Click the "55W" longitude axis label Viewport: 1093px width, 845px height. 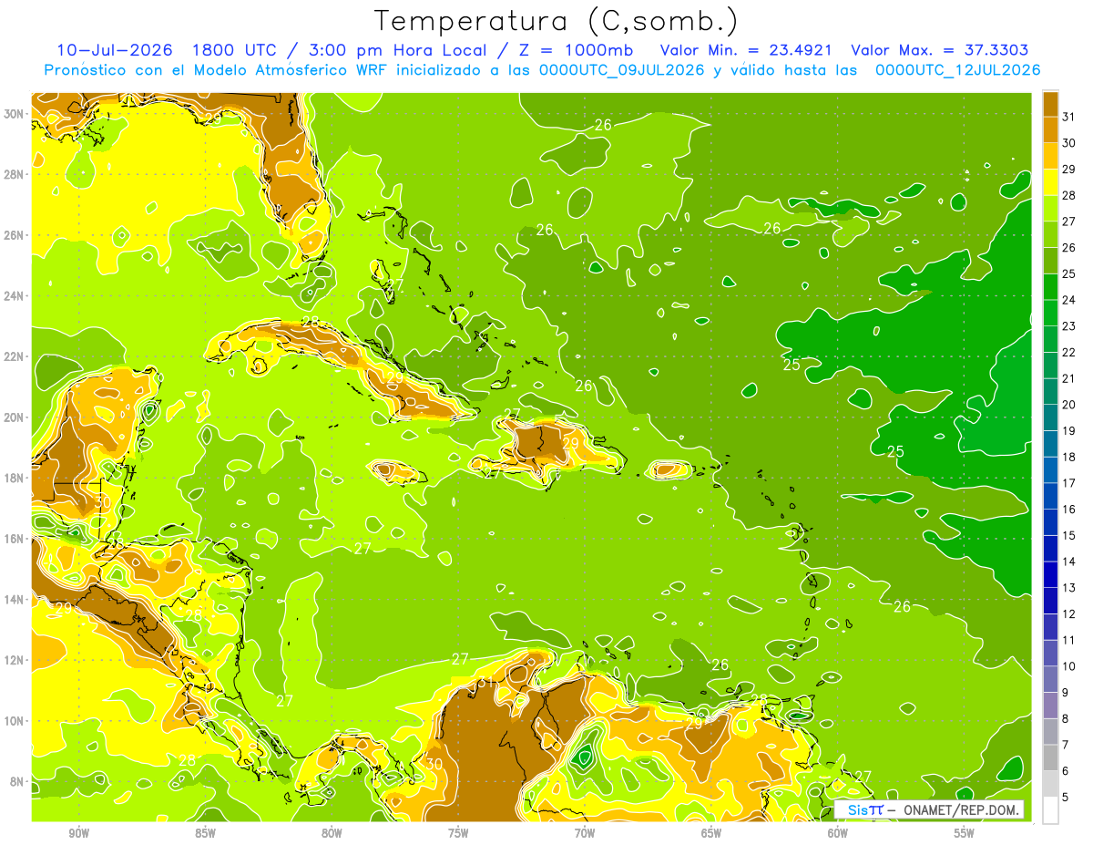point(965,833)
